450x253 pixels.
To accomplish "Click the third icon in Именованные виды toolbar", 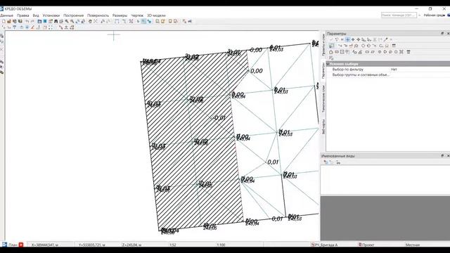I will 338,162.
